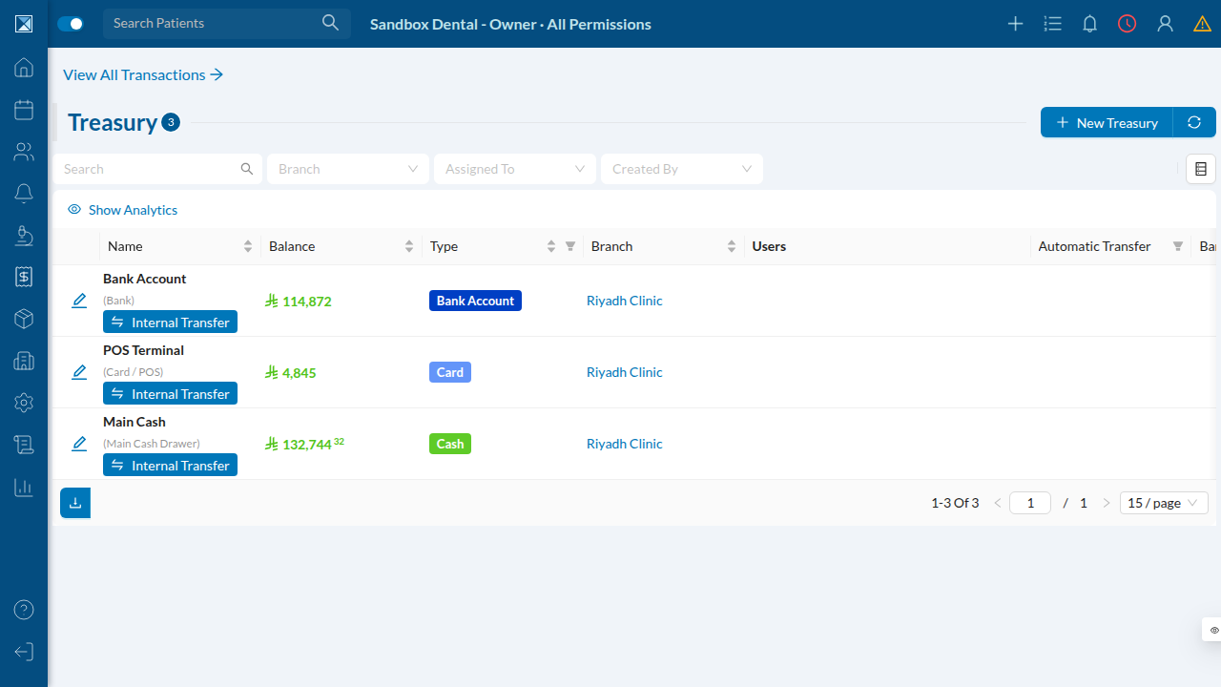Open the settings gear sidebar icon
This screenshot has height=687, width=1221.
(24, 403)
